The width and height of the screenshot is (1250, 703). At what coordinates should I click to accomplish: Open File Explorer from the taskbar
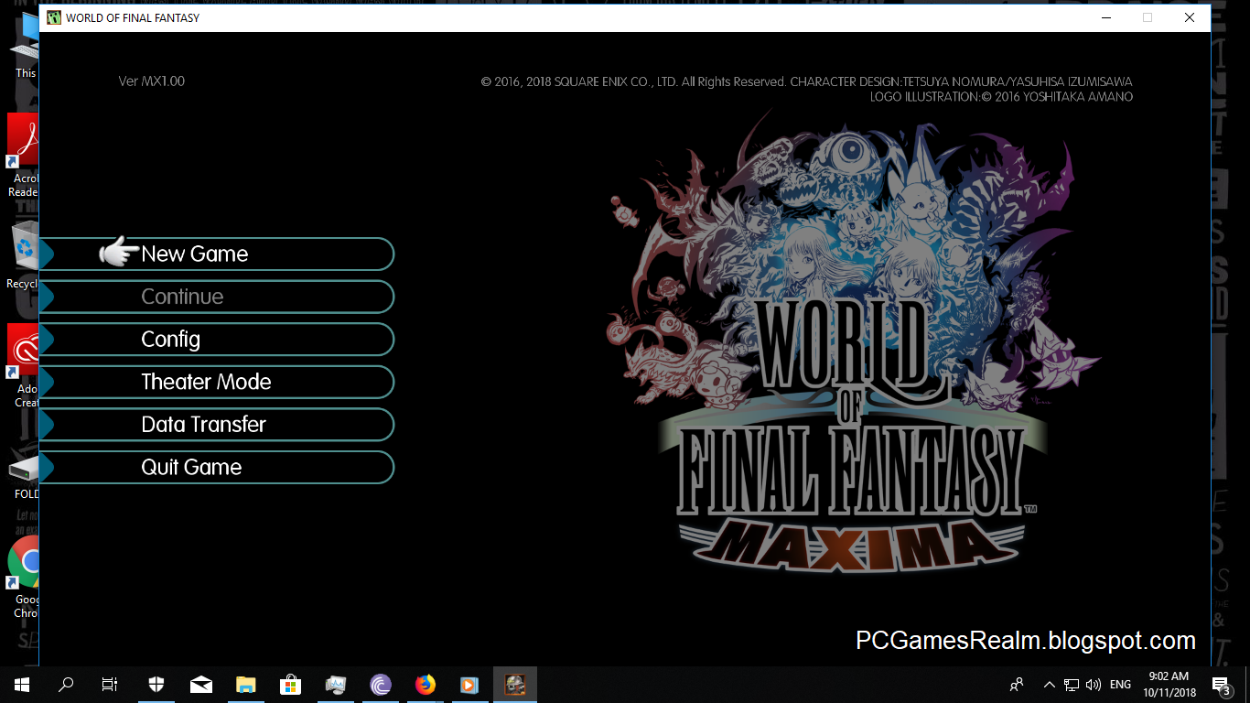[x=246, y=684]
